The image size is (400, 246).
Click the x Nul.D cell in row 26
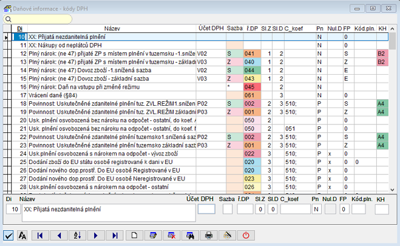click(x=335, y=171)
